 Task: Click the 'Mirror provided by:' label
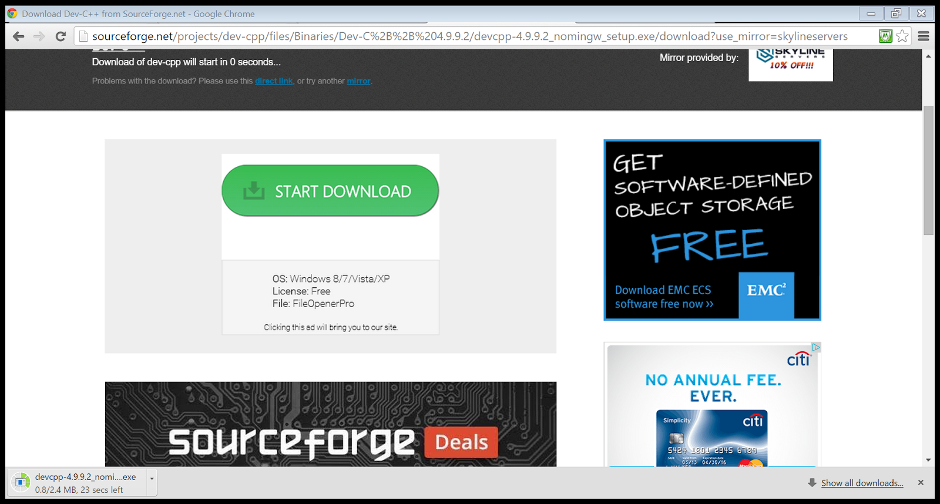pyautogui.click(x=699, y=58)
